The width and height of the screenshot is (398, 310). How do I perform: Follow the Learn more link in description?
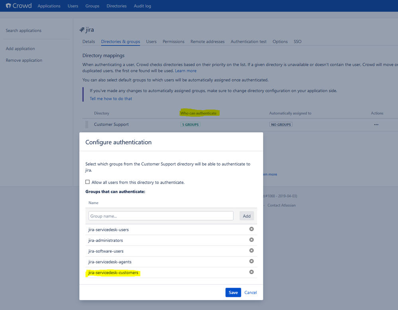pos(186,71)
